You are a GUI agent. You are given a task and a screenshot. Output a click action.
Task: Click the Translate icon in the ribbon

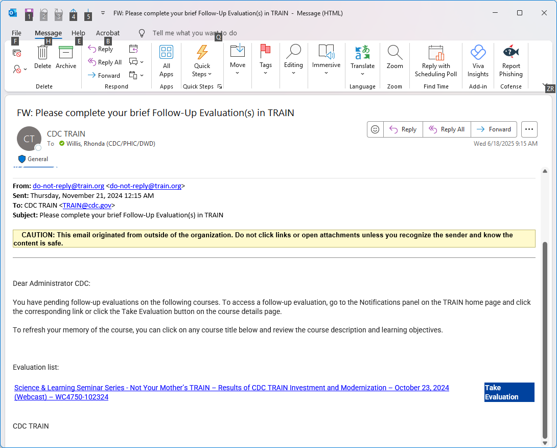coord(362,53)
